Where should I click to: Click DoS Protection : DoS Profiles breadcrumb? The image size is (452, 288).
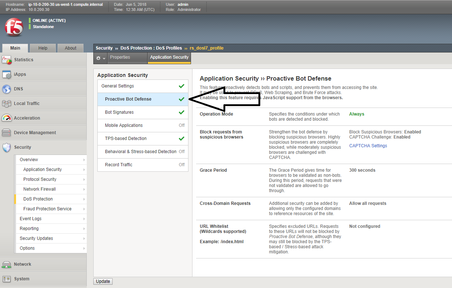point(151,48)
